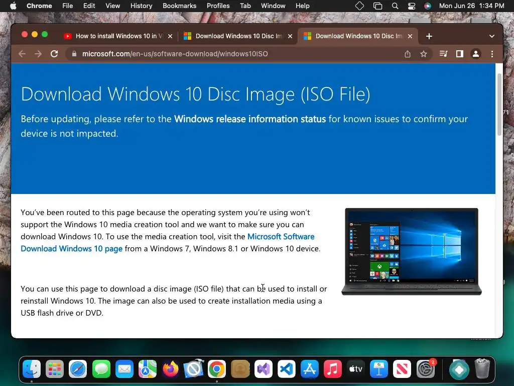The height and width of the screenshot is (386, 514).
Task: Open Windows release information status link
Action: point(250,119)
